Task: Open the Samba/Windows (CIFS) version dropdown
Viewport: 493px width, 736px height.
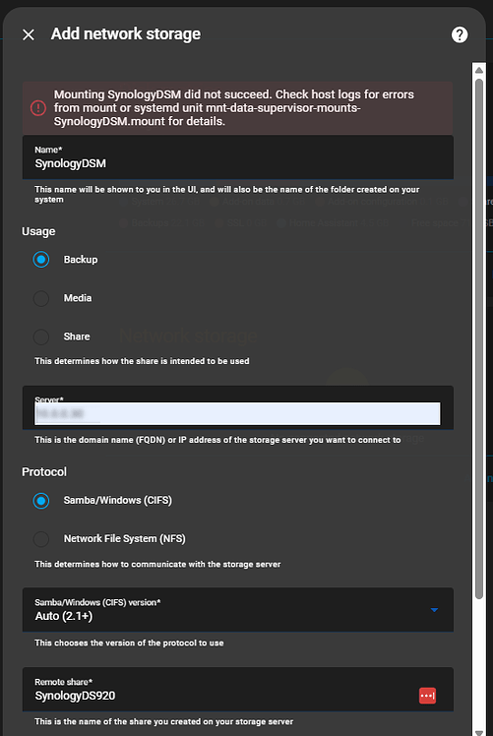Action: 238,610
